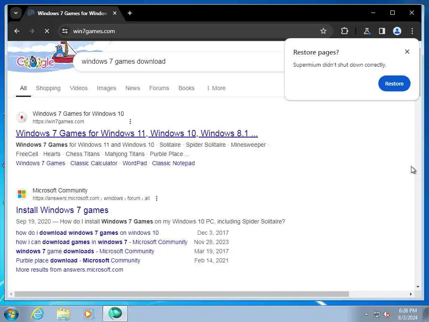
Task: Open More results from answers.microsoft.com
Action: [70, 270]
